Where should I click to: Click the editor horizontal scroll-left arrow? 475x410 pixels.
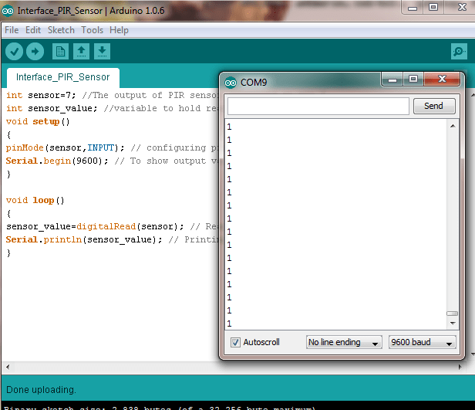pos(8,367)
